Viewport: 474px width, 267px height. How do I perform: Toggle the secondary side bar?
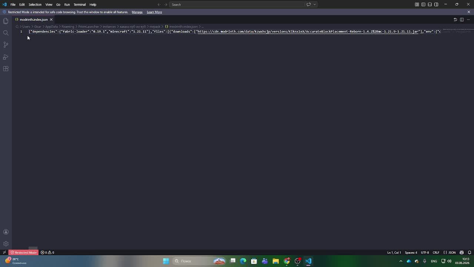(436, 4)
